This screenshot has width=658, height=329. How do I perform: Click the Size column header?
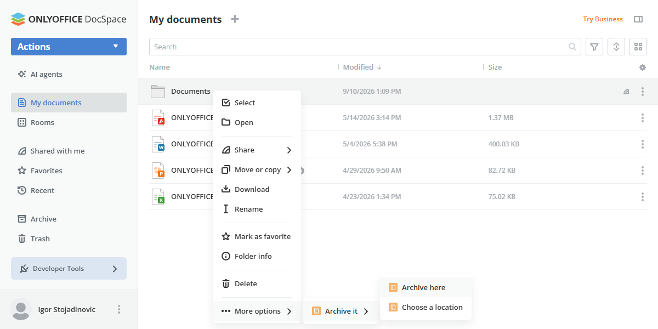[x=495, y=67]
